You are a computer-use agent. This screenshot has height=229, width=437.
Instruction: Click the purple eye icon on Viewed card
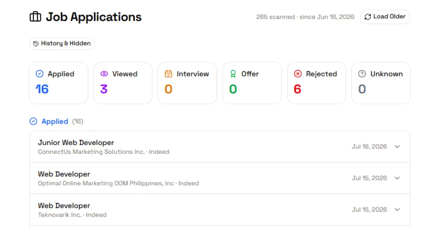click(x=104, y=74)
